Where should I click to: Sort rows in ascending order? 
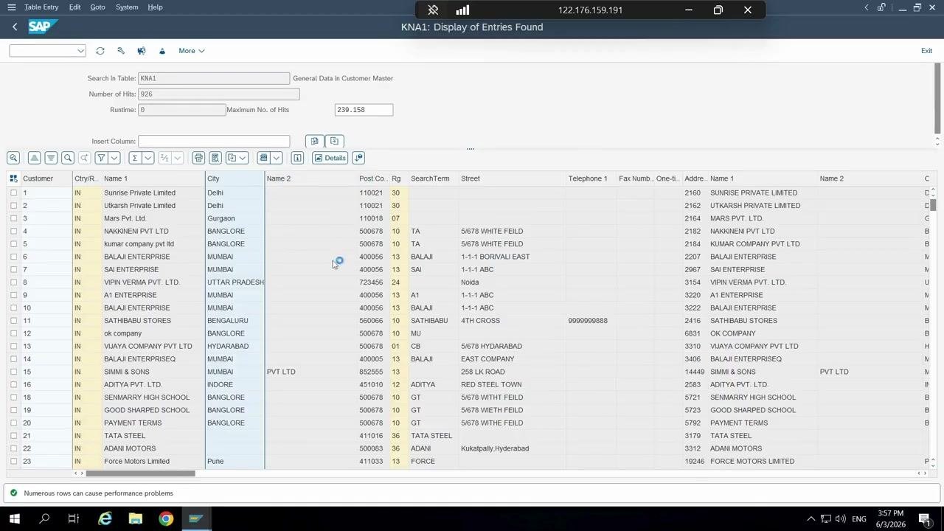click(x=34, y=158)
